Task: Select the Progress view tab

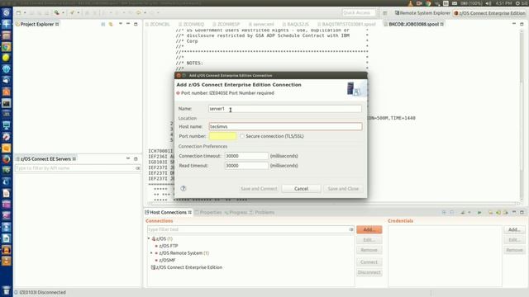Action: click(x=236, y=213)
